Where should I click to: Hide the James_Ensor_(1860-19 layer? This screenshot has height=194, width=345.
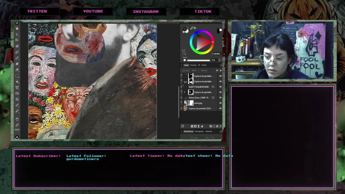(220, 98)
